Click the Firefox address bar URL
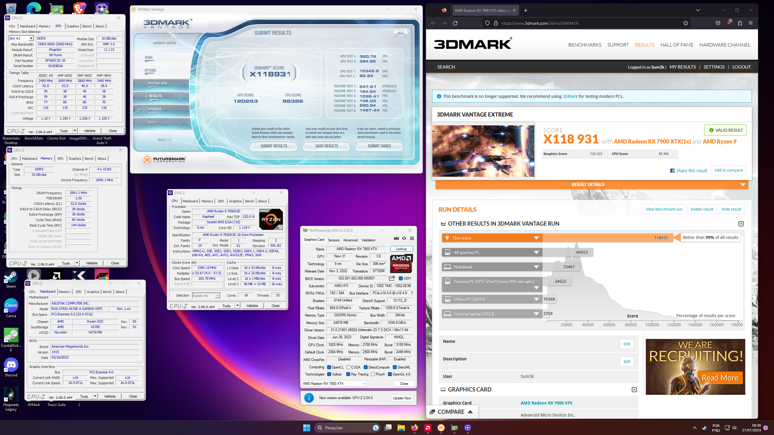Image resolution: width=774 pixels, height=435 pixels. pyautogui.click(x=539, y=23)
